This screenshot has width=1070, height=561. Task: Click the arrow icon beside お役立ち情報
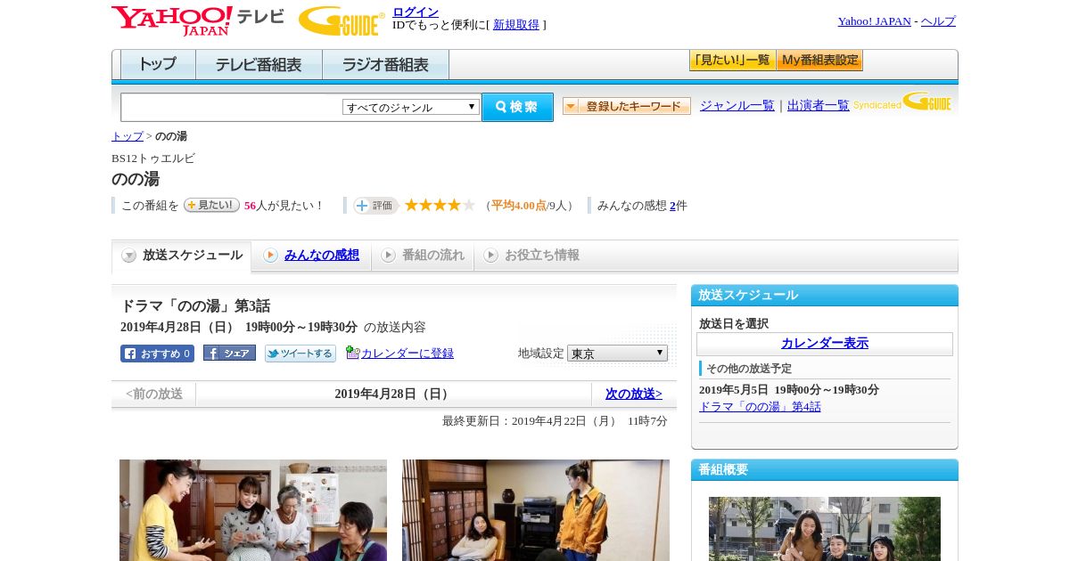pyautogui.click(x=490, y=256)
